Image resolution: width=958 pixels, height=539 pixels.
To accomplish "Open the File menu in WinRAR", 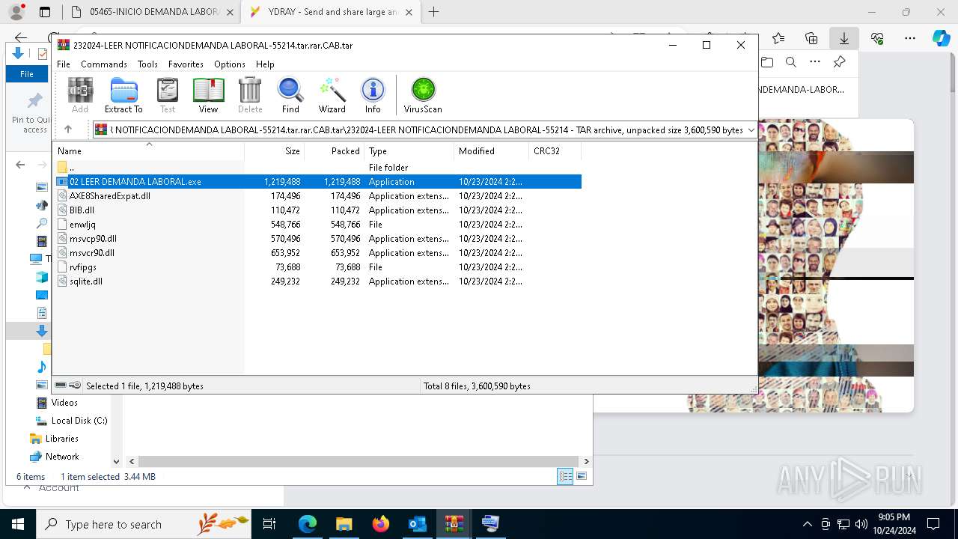I will click(64, 64).
